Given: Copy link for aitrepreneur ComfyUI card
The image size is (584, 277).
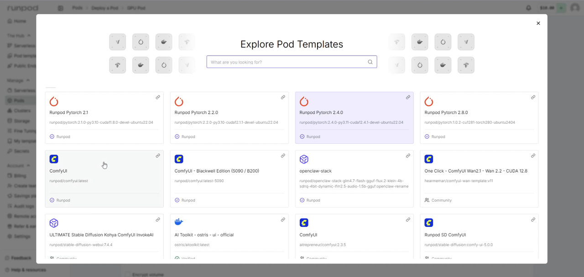Looking at the screenshot, I should (408, 220).
